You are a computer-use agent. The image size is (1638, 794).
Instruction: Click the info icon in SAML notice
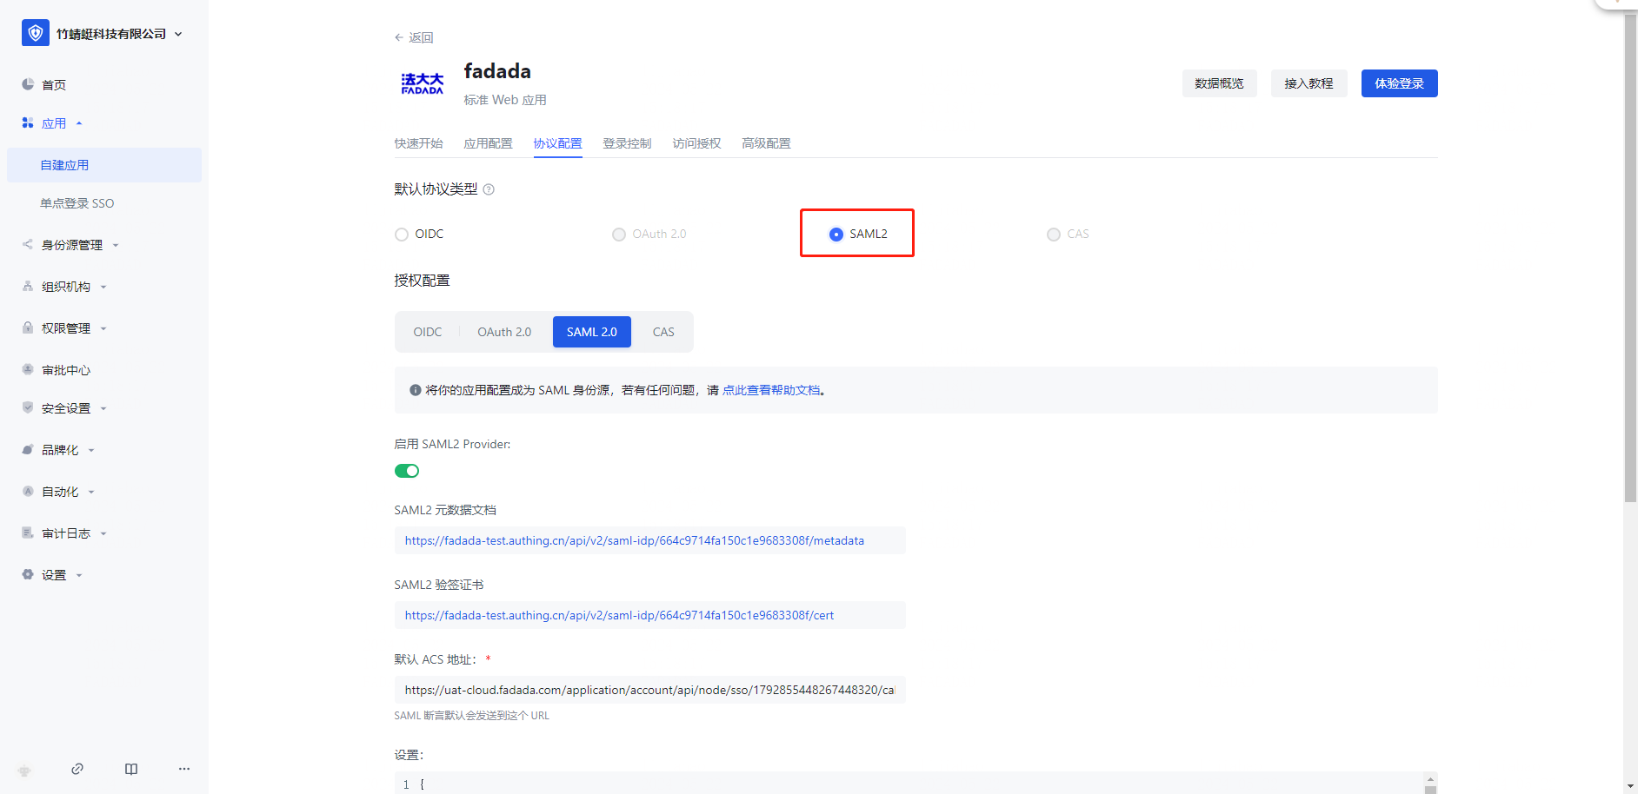416,390
